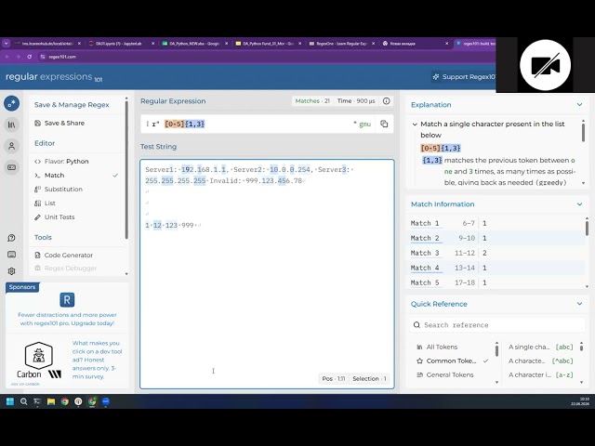
Task: Close the JupyterLab browser tab
Action: 152,44
